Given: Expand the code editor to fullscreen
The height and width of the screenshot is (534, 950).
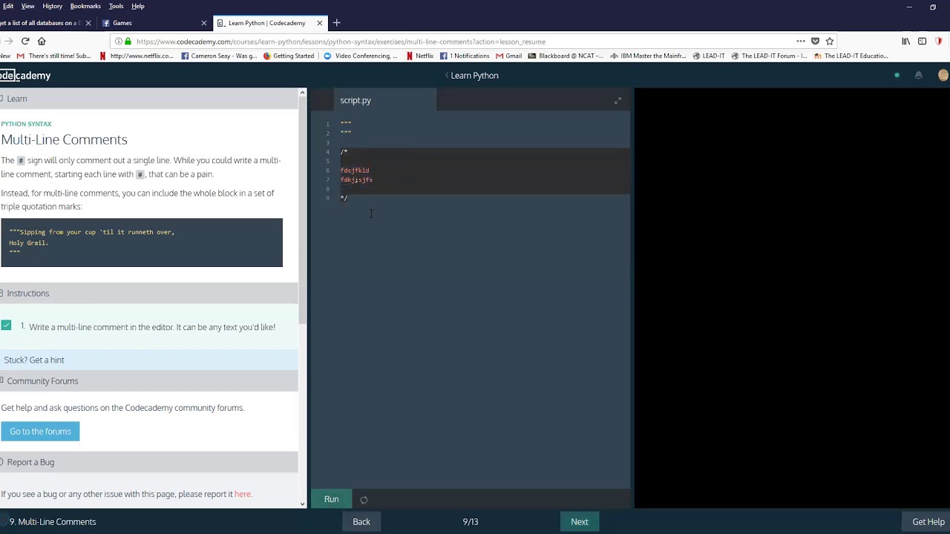Looking at the screenshot, I should coord(617,100).
